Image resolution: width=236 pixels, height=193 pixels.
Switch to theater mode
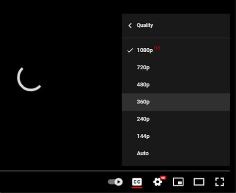tap(199, 182)
